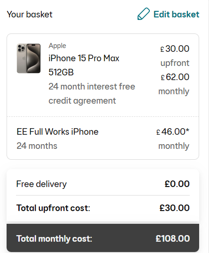209x253 pixels.
Task: Select the 24 month interest free credit text
Action: (x=92, y=94)
